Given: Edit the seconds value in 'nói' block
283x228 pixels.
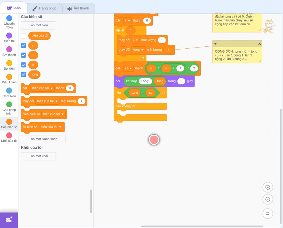Looking at the screenshot, I should (181, 81).
